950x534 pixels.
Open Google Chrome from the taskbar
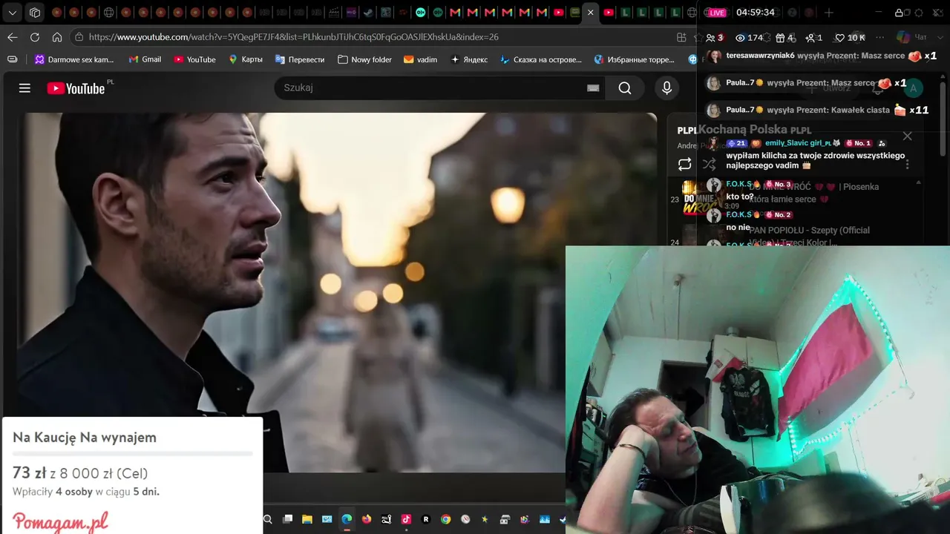coord(445,519)
